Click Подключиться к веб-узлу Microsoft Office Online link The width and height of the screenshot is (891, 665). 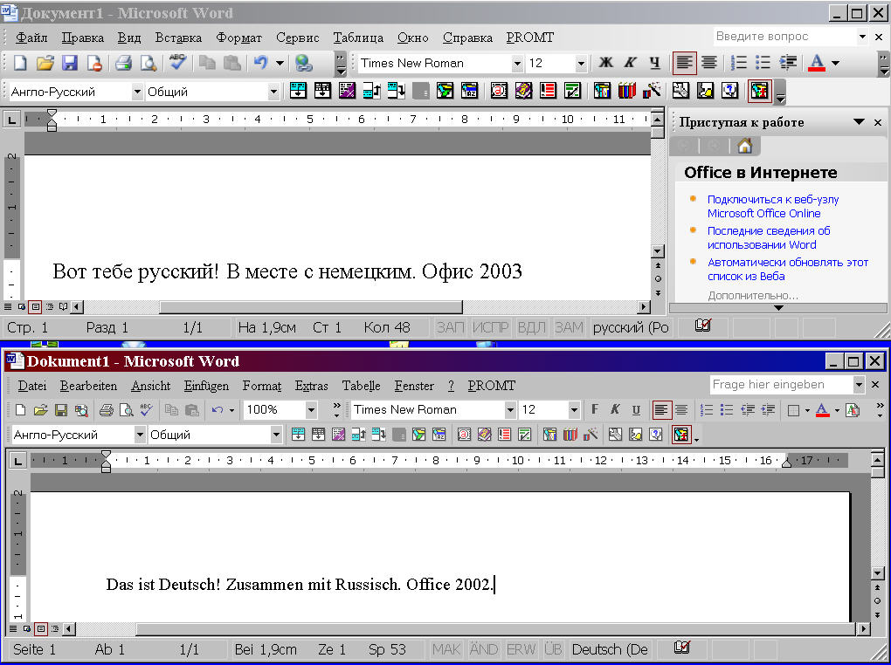click(x=773, y=206)
